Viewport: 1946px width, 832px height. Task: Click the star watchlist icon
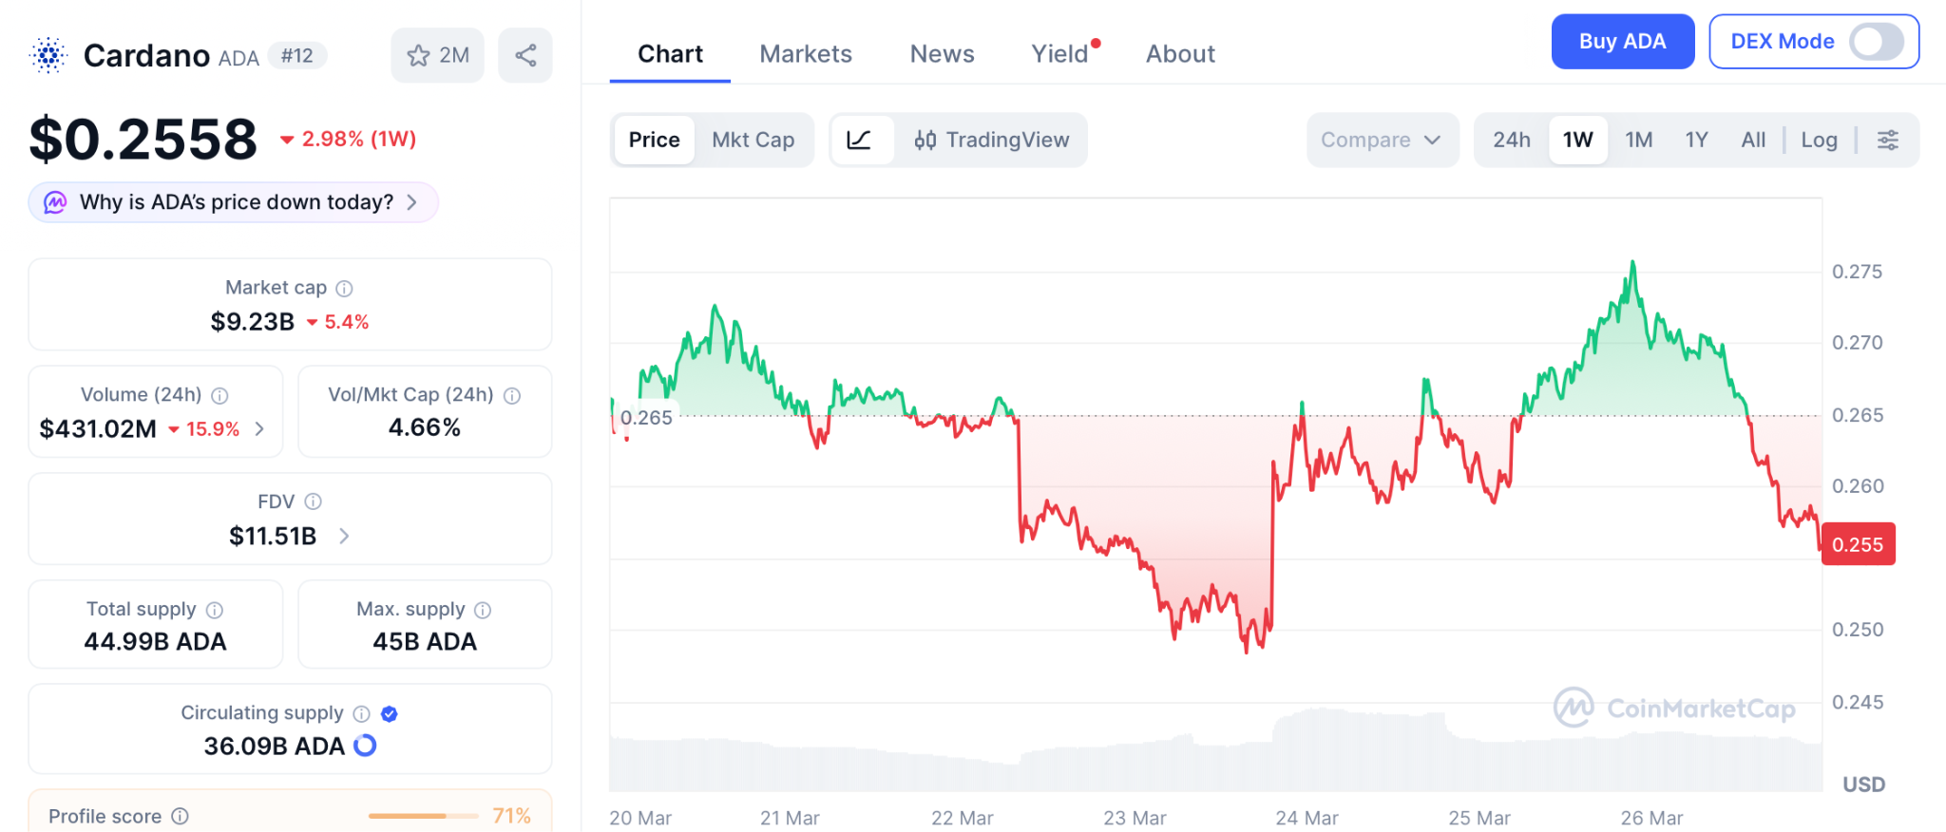tap(418, 54)
